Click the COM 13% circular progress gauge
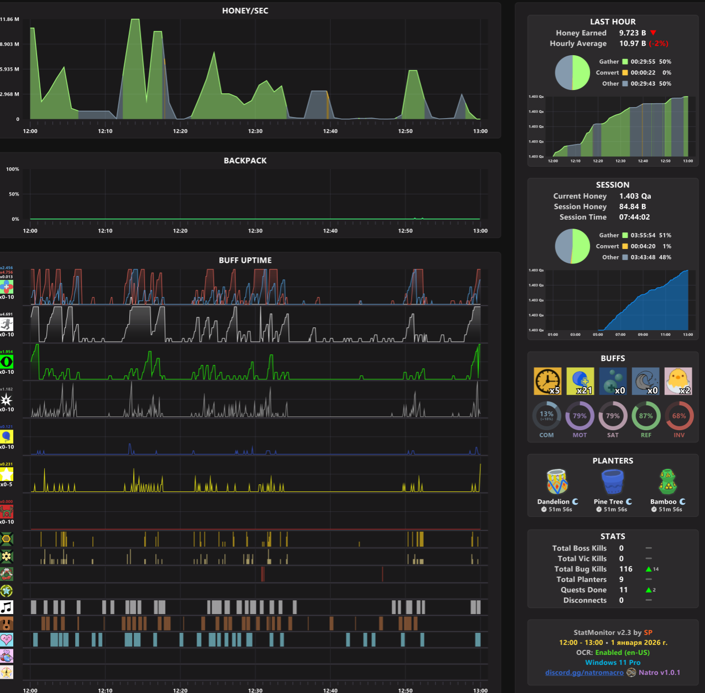The height and width of the screenshot is (693, 705). point(546,416)
